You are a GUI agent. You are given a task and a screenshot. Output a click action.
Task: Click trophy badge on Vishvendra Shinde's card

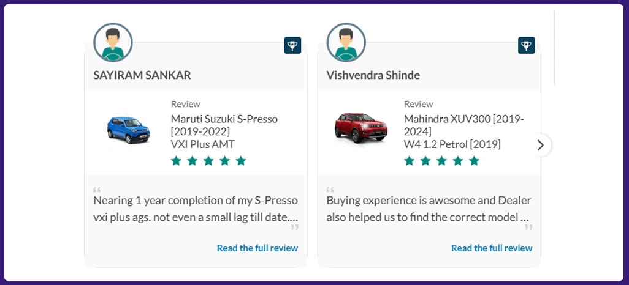(526, 45)
